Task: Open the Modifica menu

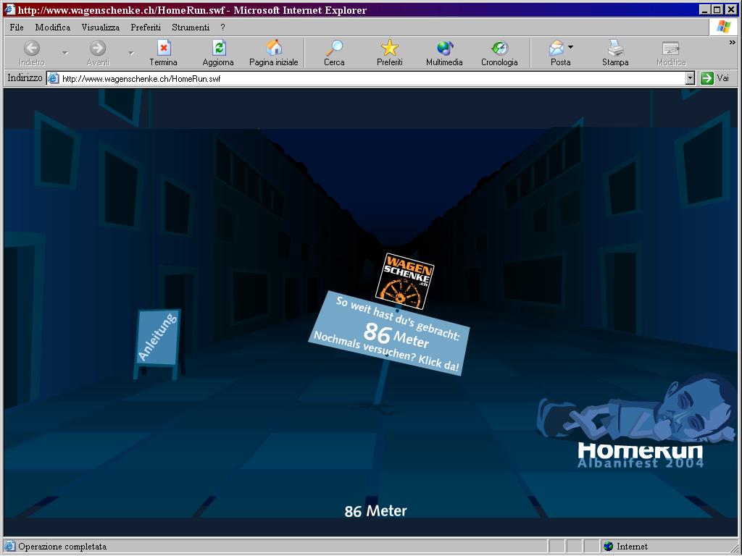Action: pos(52,28)
